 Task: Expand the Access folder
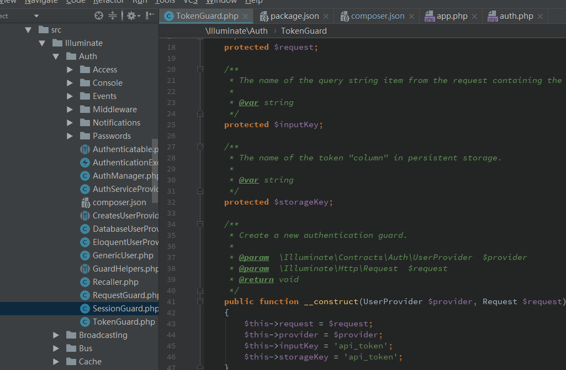coord(70,70)
